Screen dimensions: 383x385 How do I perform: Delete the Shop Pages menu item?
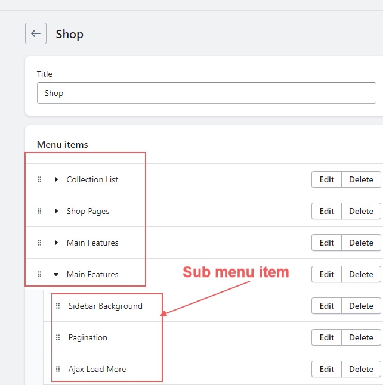(x=361, y=211)
